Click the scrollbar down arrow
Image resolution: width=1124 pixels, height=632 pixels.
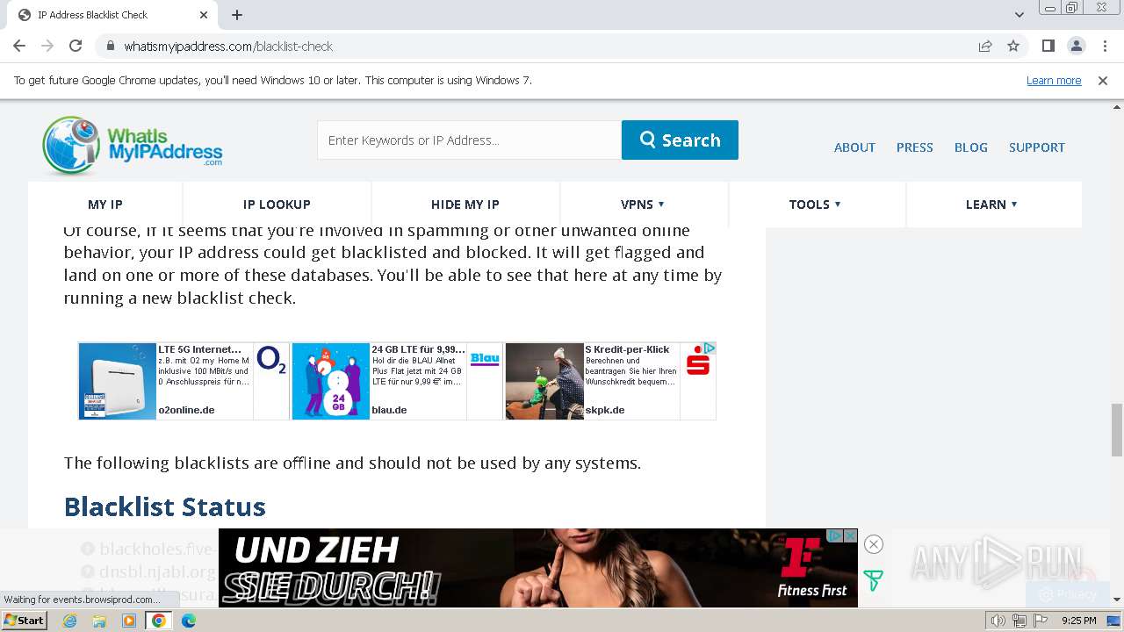tap(1116, 600)
